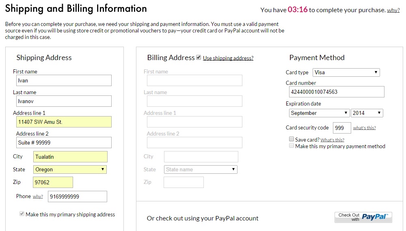Click the Card security code field

click(342, 128)
